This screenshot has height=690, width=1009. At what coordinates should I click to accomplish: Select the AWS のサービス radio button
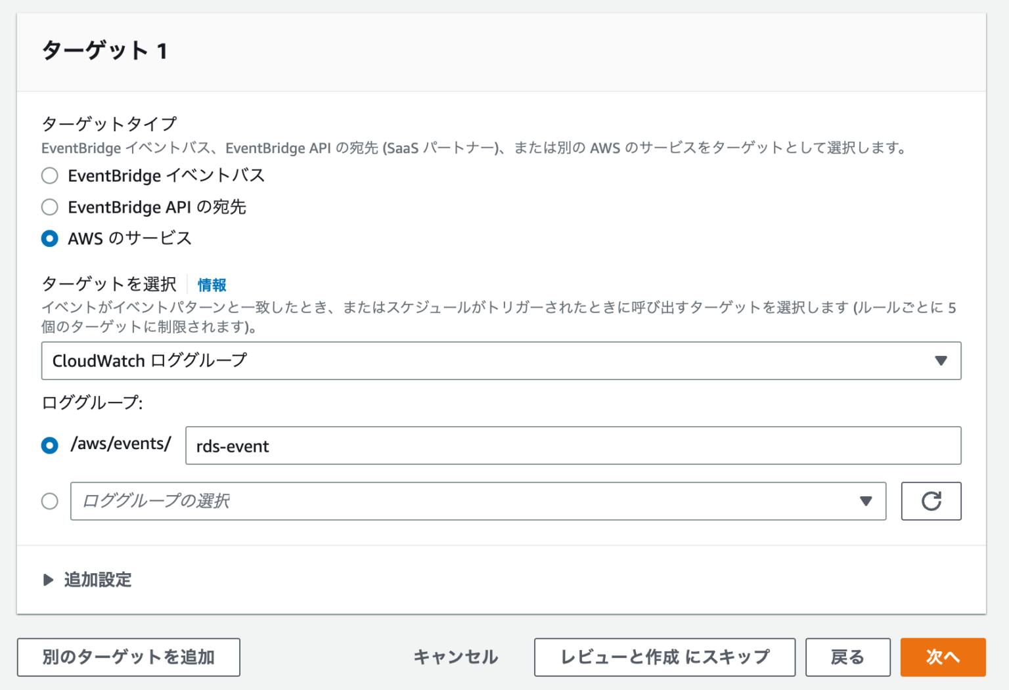(x=49, y=238)
